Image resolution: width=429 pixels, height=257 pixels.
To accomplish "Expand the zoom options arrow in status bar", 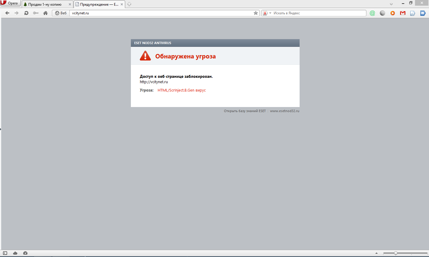I will point(377,253).
